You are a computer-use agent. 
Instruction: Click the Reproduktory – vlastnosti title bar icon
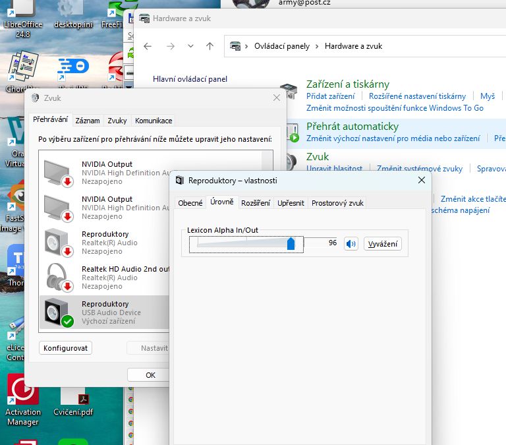coord(180,180)
